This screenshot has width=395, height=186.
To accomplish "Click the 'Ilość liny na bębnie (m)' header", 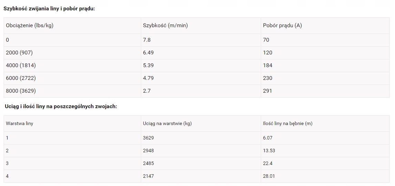I will pyautogui.click(x=287, y=123).
